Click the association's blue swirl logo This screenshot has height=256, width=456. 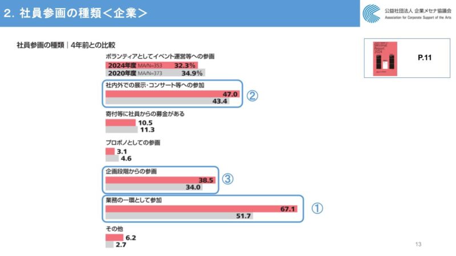tap(370, 13)
